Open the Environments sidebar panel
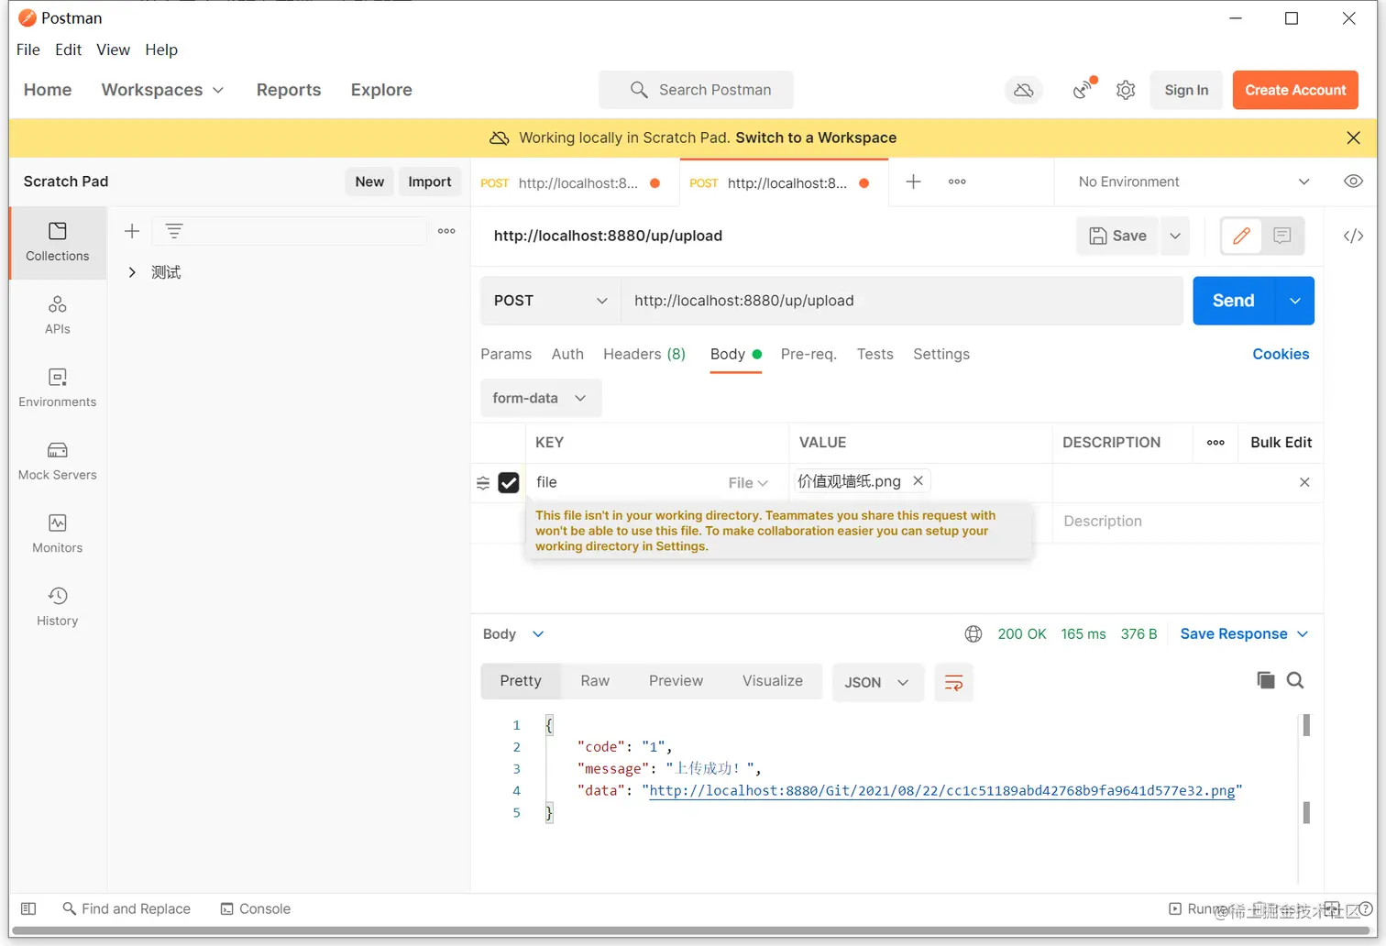This screenshot has width=1386, height=946. pyautogui.click(x=57, y=388)
